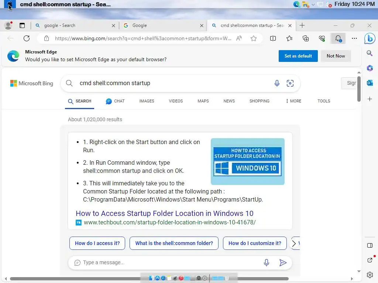378x283 pixels.
Task: Click 'What is the shell:common folder?' suggestion
Action: point(174,243)
